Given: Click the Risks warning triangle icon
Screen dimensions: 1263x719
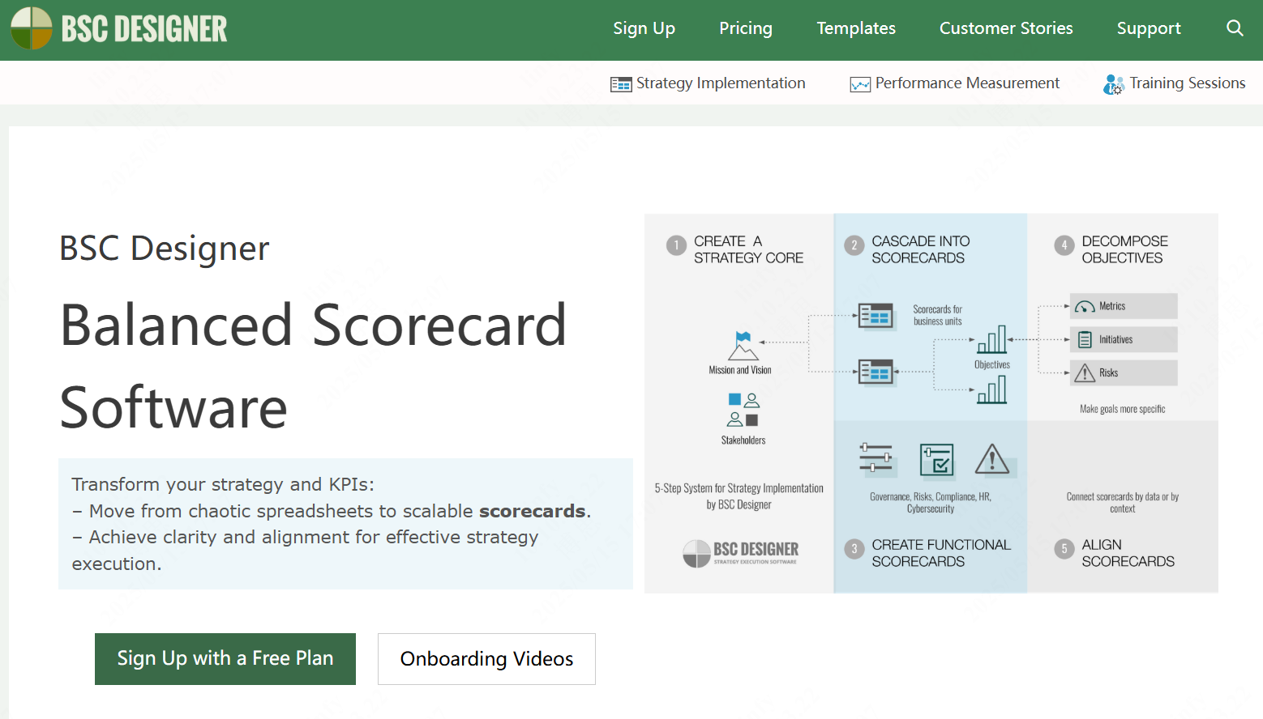Looking at the screenshot, I should tap(1085, 373).
